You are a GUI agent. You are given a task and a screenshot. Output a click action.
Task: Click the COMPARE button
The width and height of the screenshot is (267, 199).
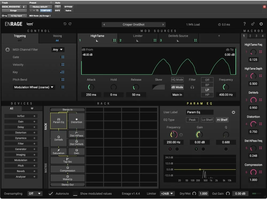tap(45, 10)
